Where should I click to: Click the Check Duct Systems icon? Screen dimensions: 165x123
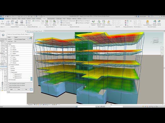tap(93, 23)
